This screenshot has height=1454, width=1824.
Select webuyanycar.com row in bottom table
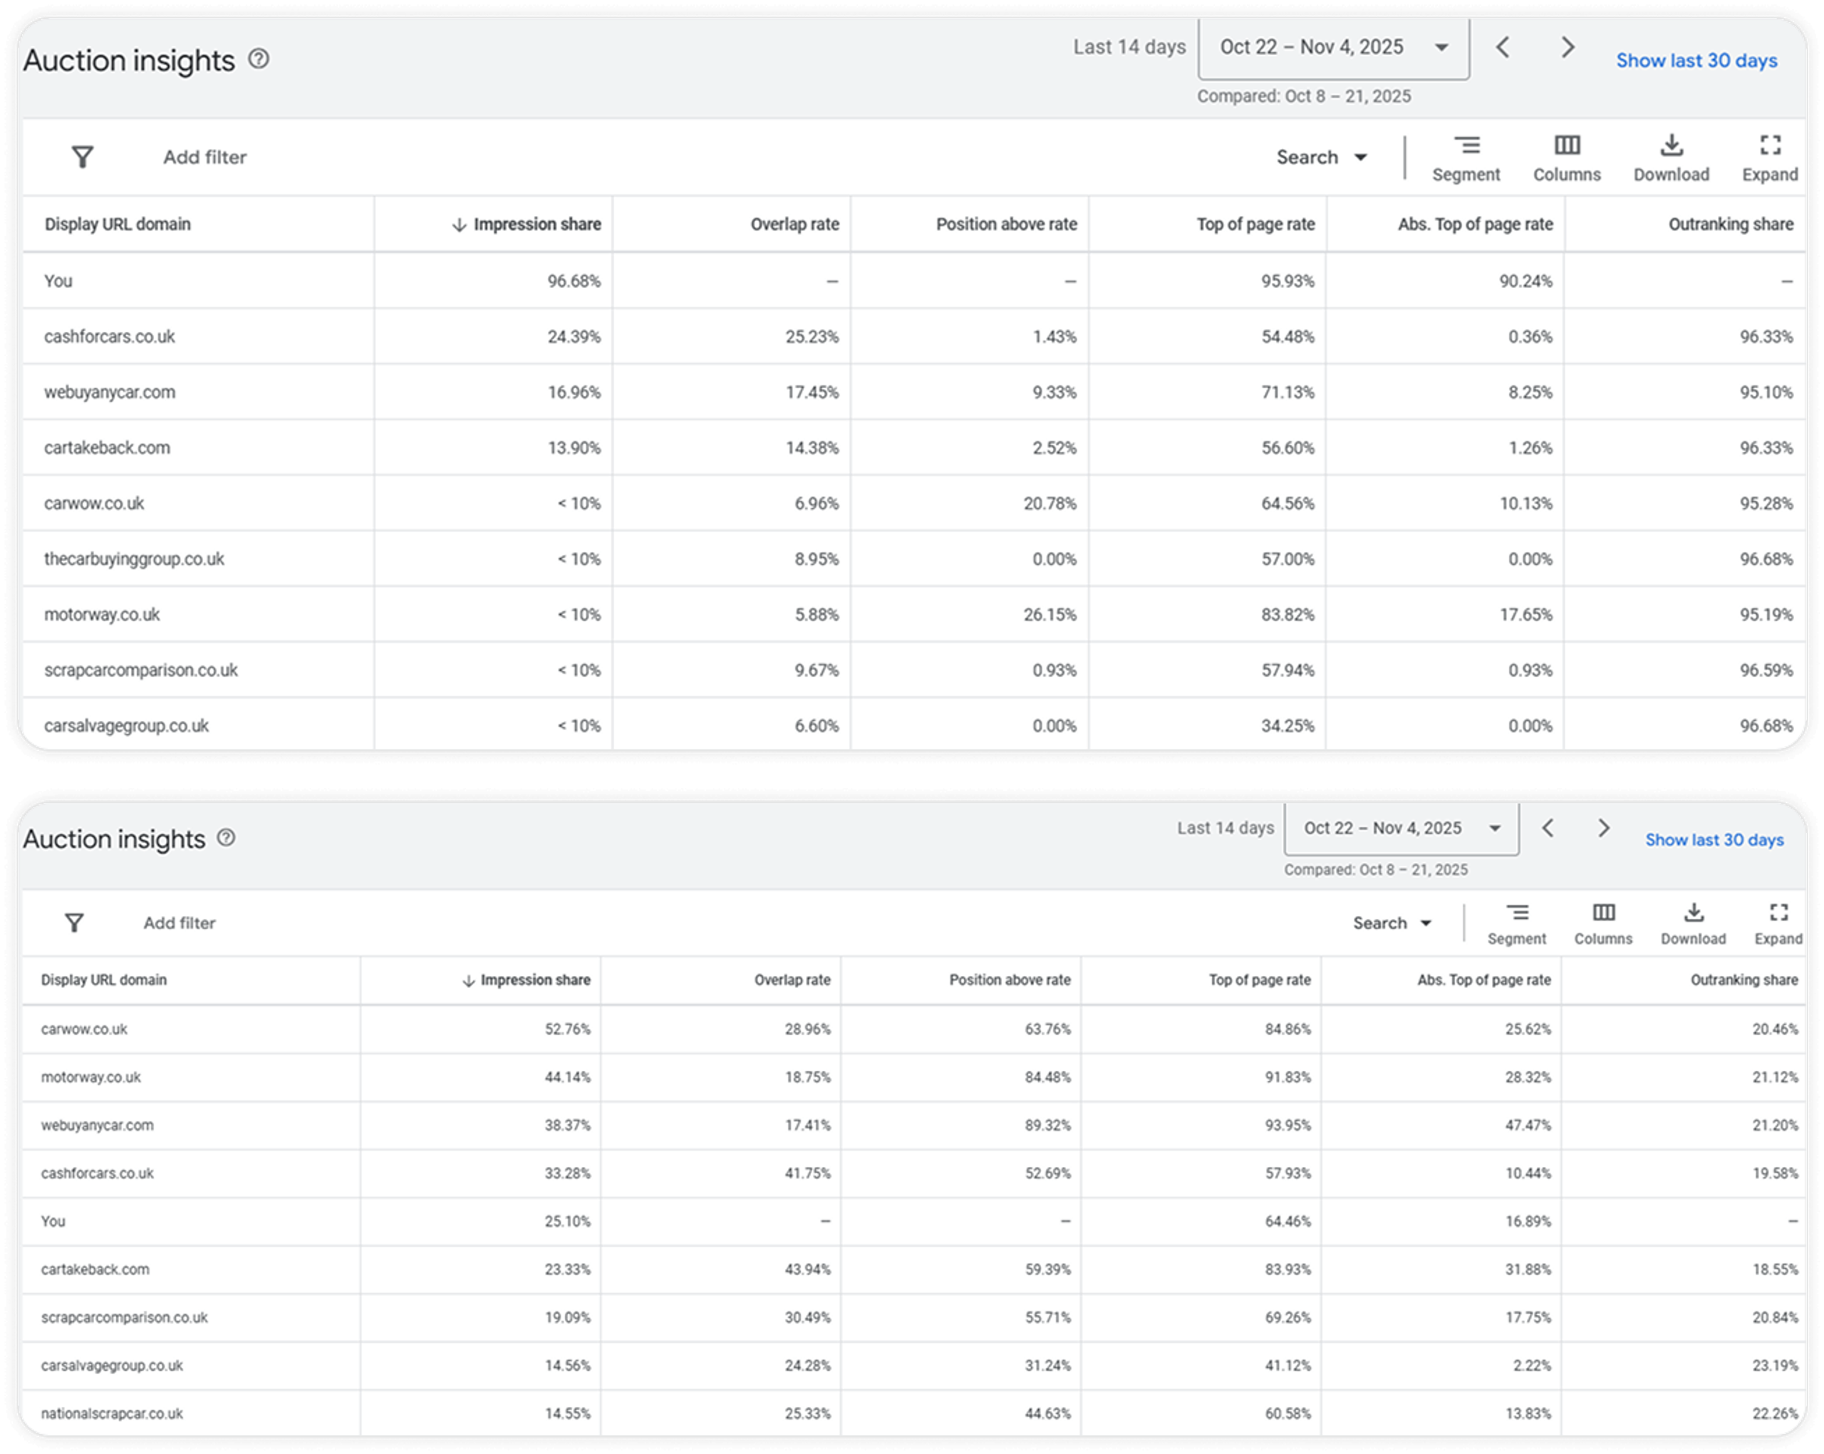pyautogui.click(x=913, y=1126)
